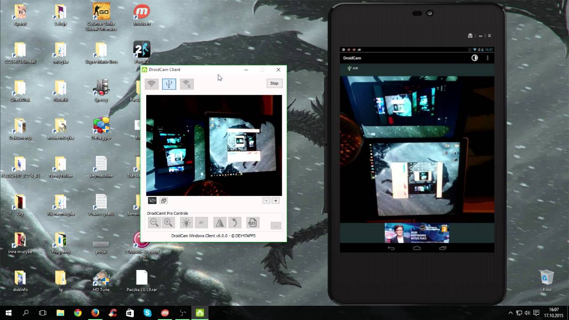Select WiFi Server mode icon in DroidCam Client
This screenshot has height=320, width=569.
pyautogui.click(x=187, y=84)
